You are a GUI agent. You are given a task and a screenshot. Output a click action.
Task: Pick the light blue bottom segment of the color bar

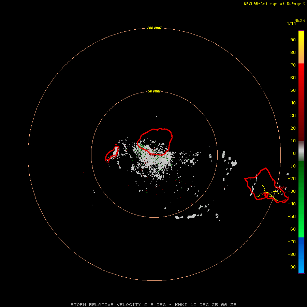(301, 266)
